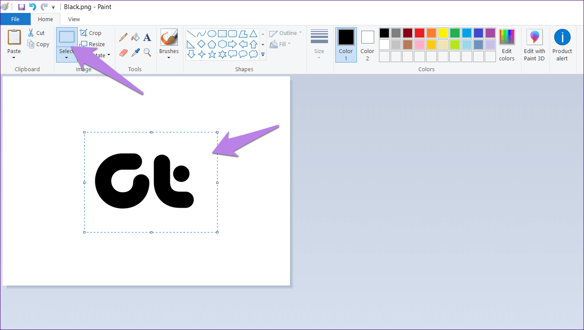Pick the Fill with color bucket tool

coord(136,37)
